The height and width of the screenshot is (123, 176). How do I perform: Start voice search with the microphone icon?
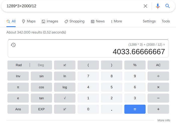coord(158,6)
